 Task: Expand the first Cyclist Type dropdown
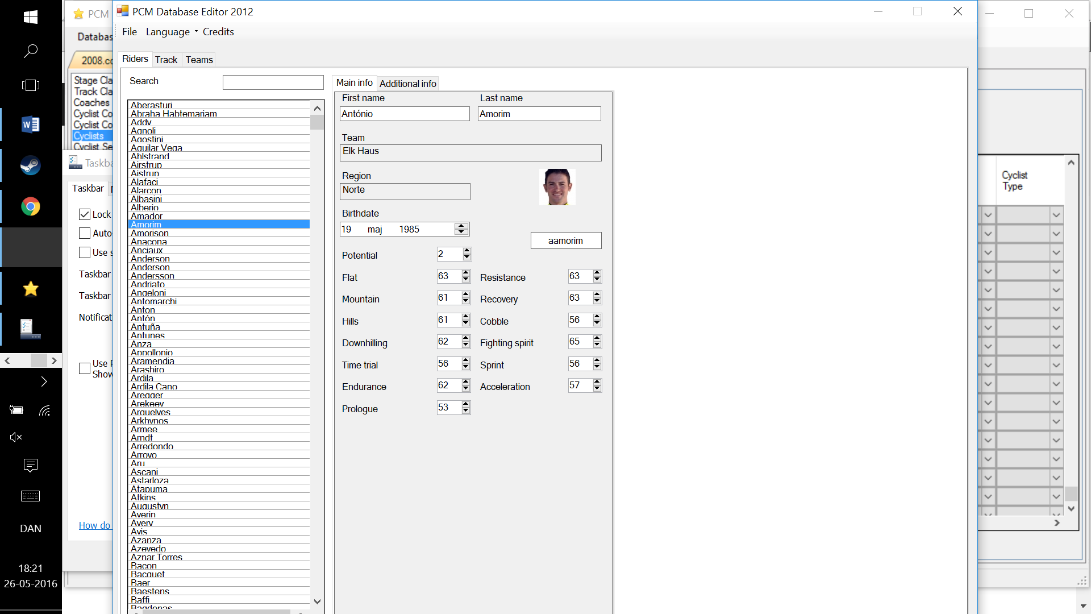click(x=1056, y=215)
